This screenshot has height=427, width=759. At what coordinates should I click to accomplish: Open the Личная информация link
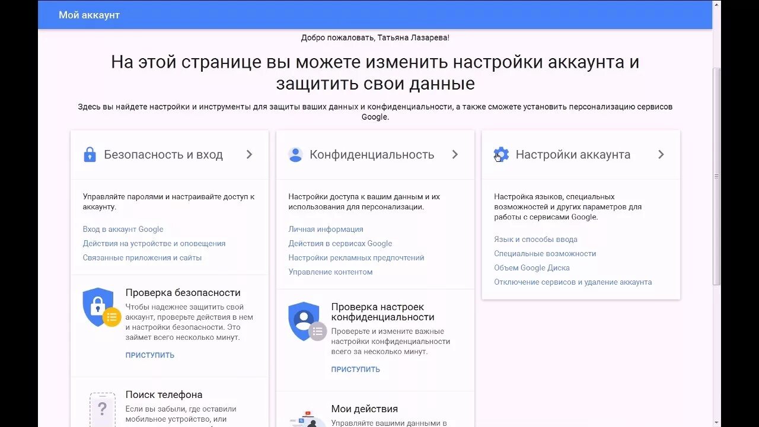pyautogui.click(x=326, y=230)
